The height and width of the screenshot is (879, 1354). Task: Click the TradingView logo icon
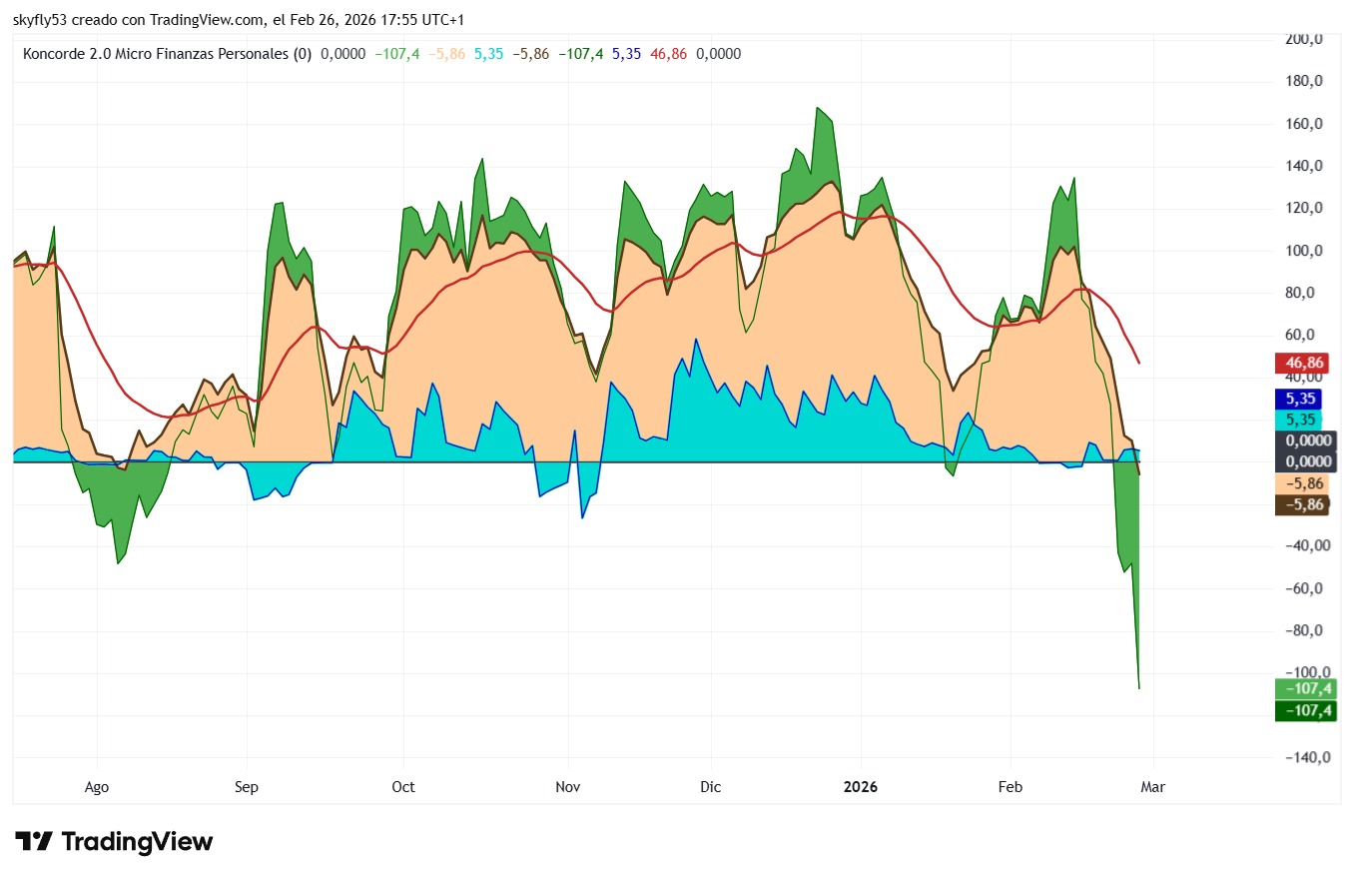click(x=33, y=842)
